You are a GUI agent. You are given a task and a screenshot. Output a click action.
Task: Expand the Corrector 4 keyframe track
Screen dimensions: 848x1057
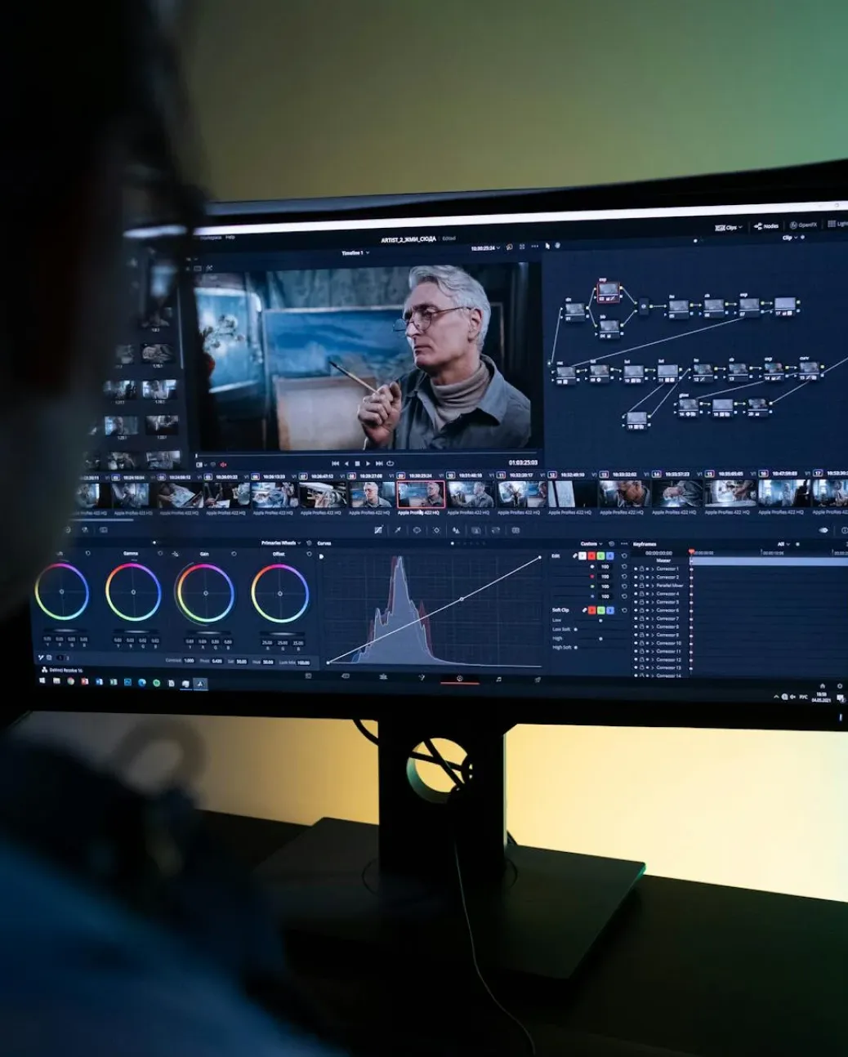pos(652,593)
